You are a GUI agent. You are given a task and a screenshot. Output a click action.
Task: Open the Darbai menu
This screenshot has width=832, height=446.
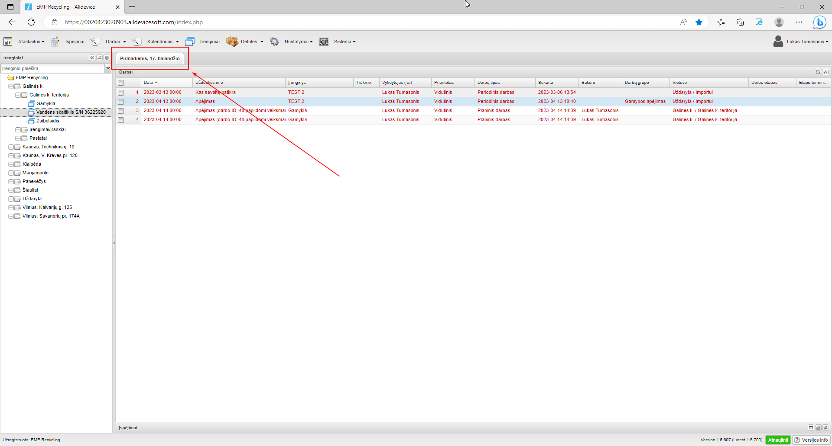[116, 42]
